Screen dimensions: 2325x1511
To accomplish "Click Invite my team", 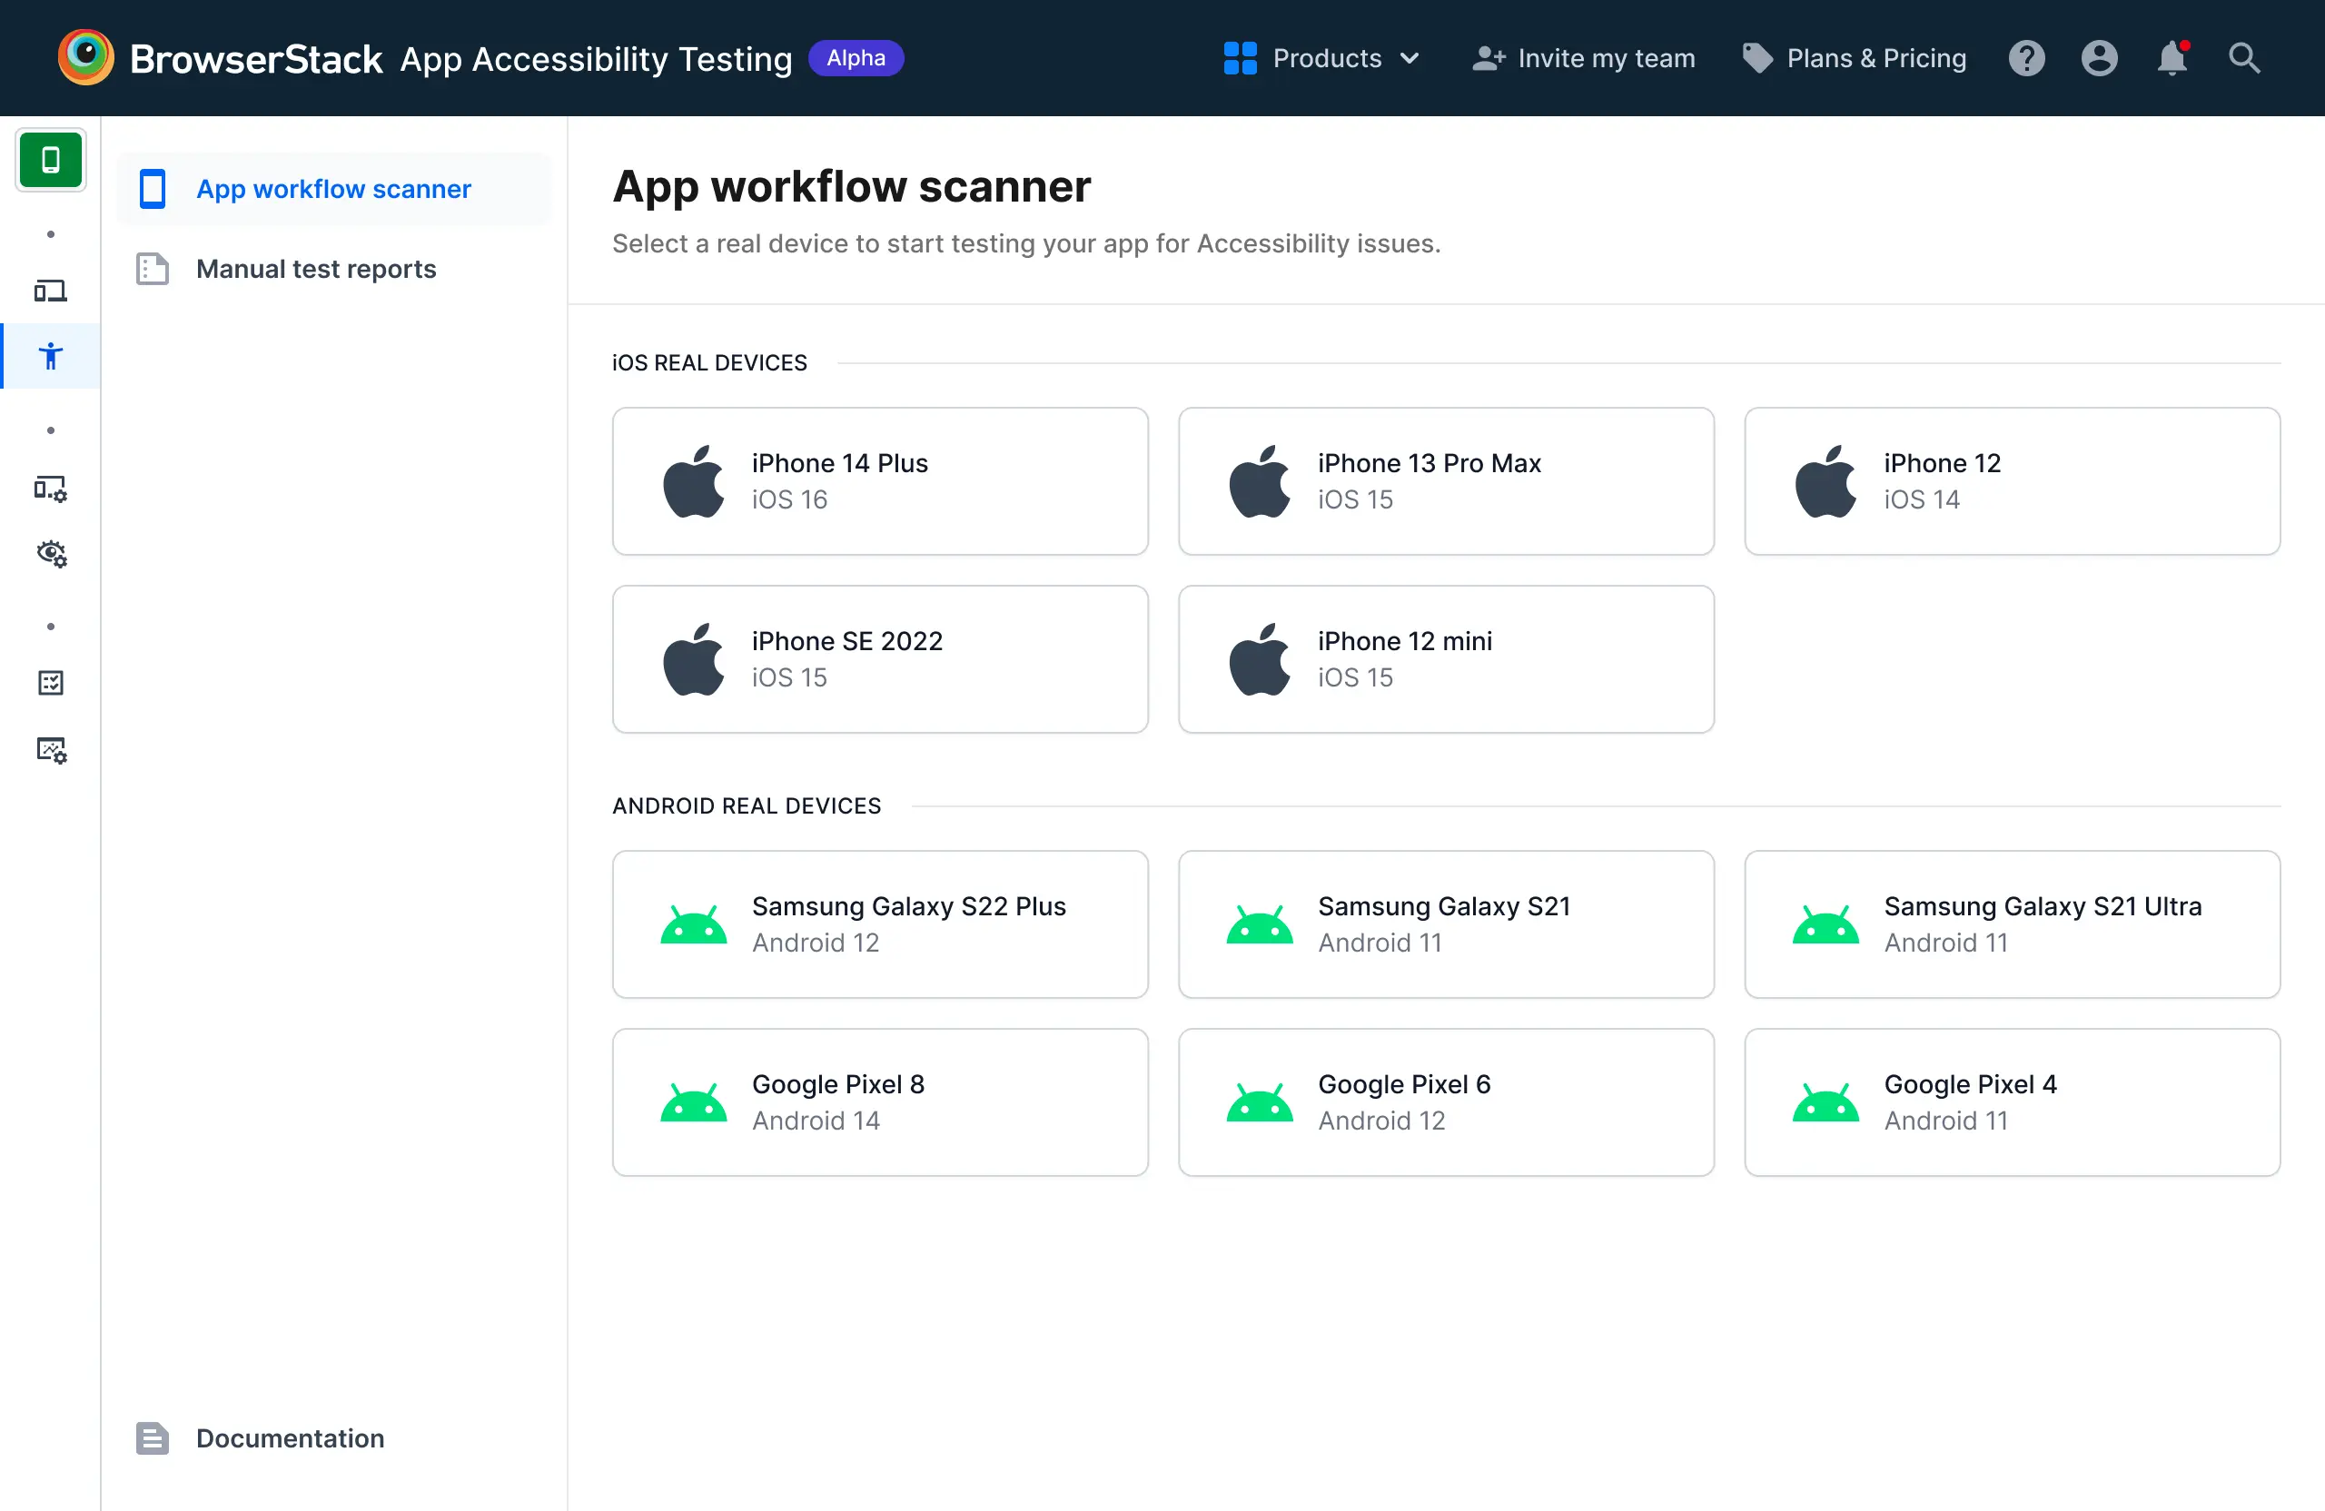I will tap(1584, 59).
